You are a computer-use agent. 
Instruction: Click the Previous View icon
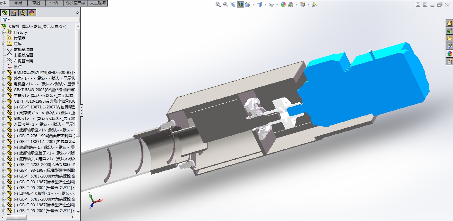pos(233,4)
